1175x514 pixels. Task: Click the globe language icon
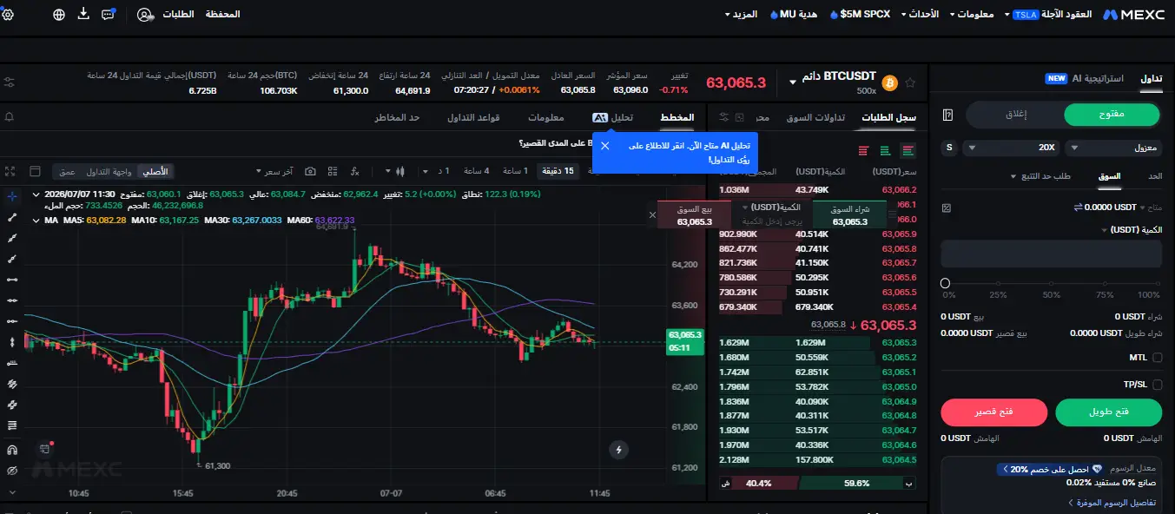pos(59,15)
